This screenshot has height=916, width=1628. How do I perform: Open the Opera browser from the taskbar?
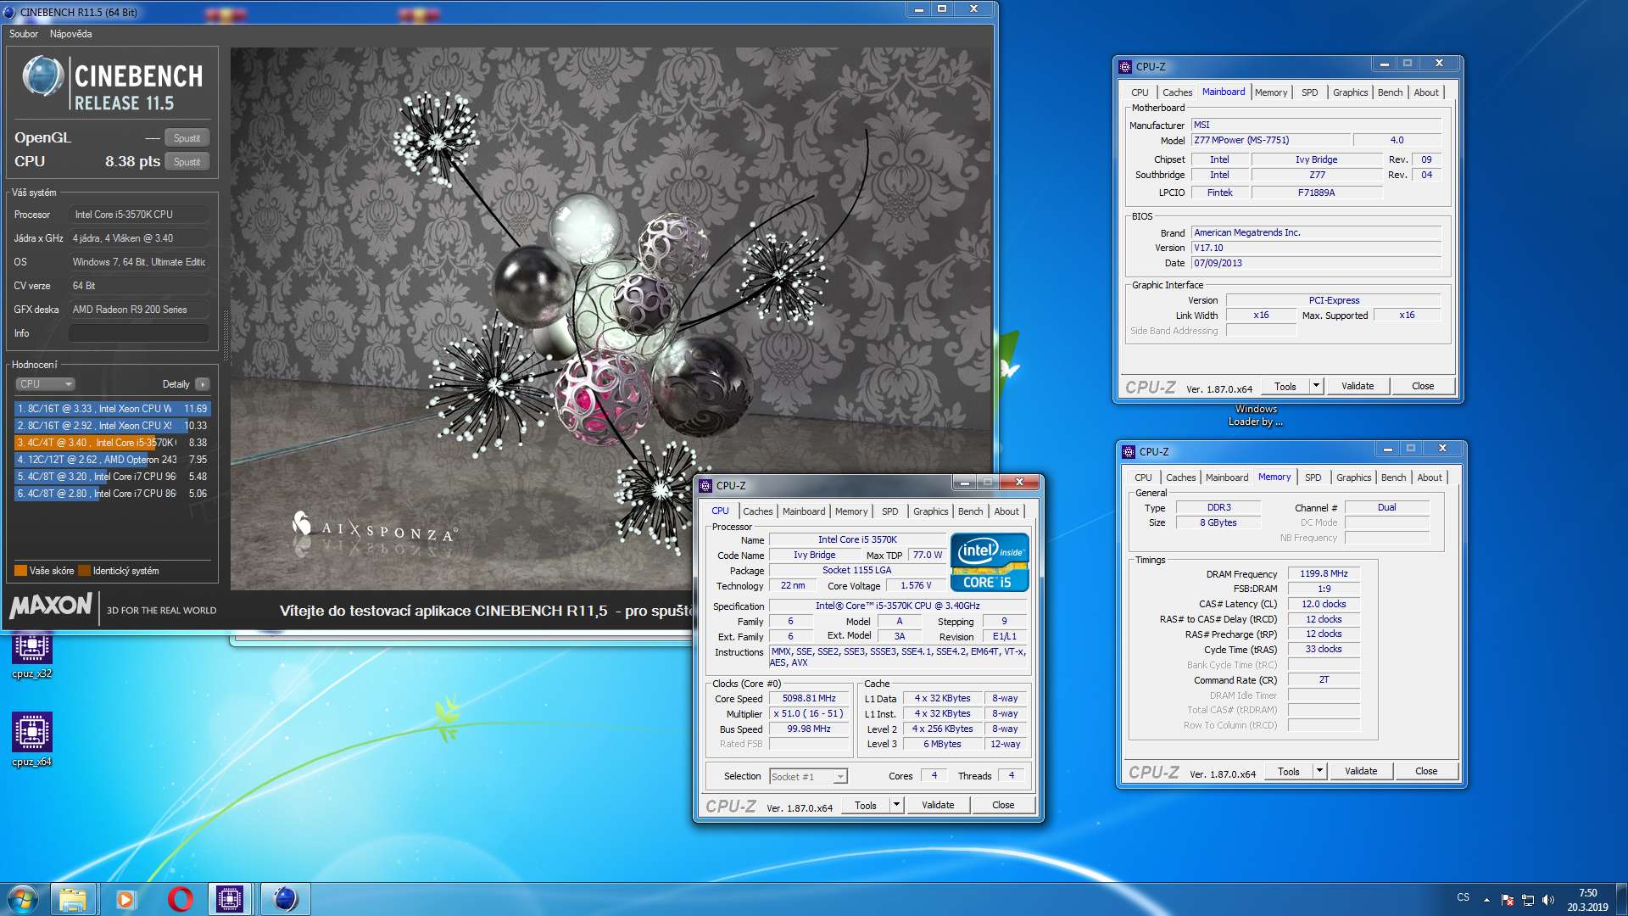pos(180,899)
